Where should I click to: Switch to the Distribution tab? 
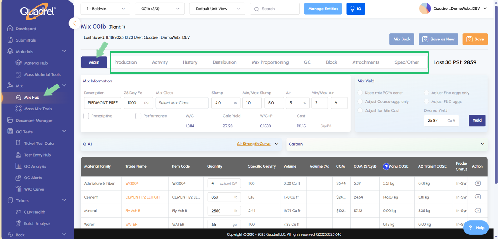(225, 62)
